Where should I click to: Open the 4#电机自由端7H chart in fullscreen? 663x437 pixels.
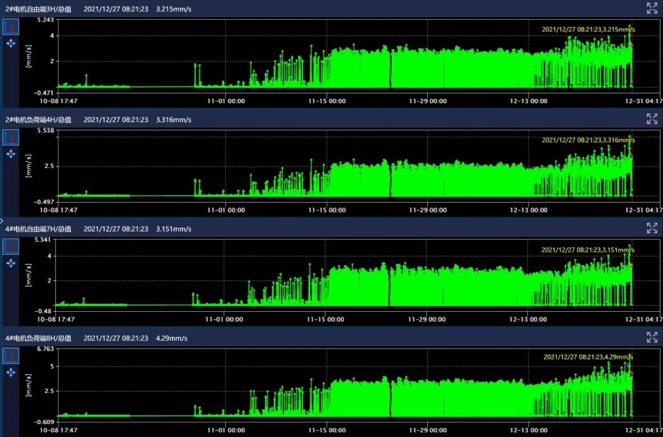point(652,228)
